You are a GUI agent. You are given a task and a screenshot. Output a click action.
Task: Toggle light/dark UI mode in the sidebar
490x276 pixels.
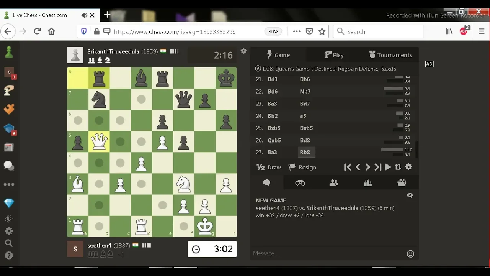click(9, 219)
